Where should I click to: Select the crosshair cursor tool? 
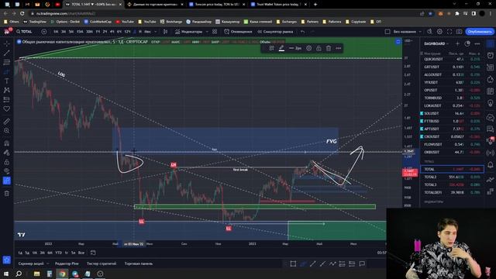pos(7,43)
